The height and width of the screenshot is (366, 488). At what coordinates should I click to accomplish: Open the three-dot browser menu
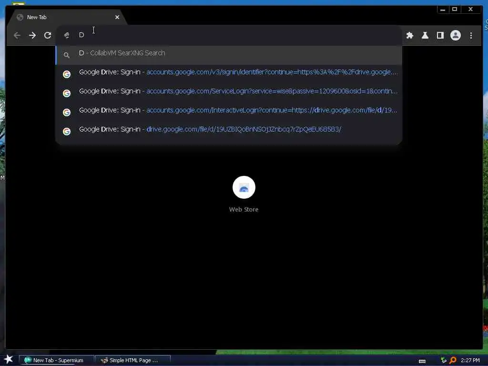(471, 35)
